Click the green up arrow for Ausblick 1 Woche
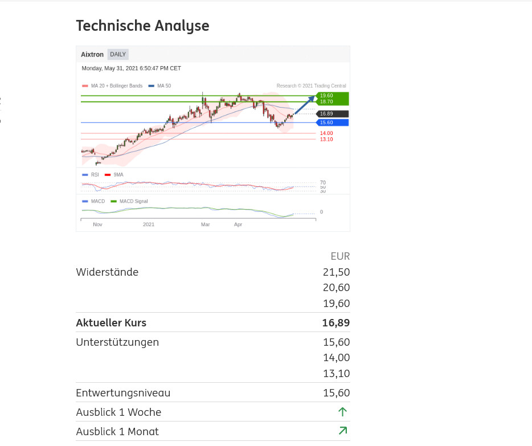 [x=342, y=411]
